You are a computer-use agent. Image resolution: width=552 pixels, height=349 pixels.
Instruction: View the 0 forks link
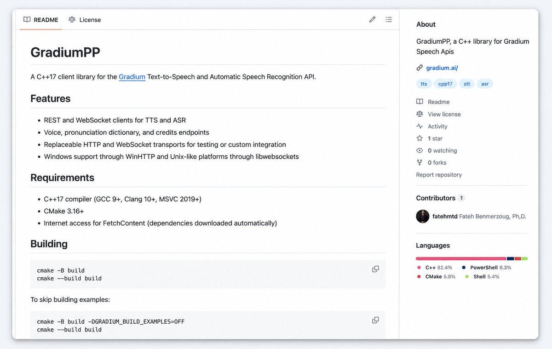click(437, 162)
